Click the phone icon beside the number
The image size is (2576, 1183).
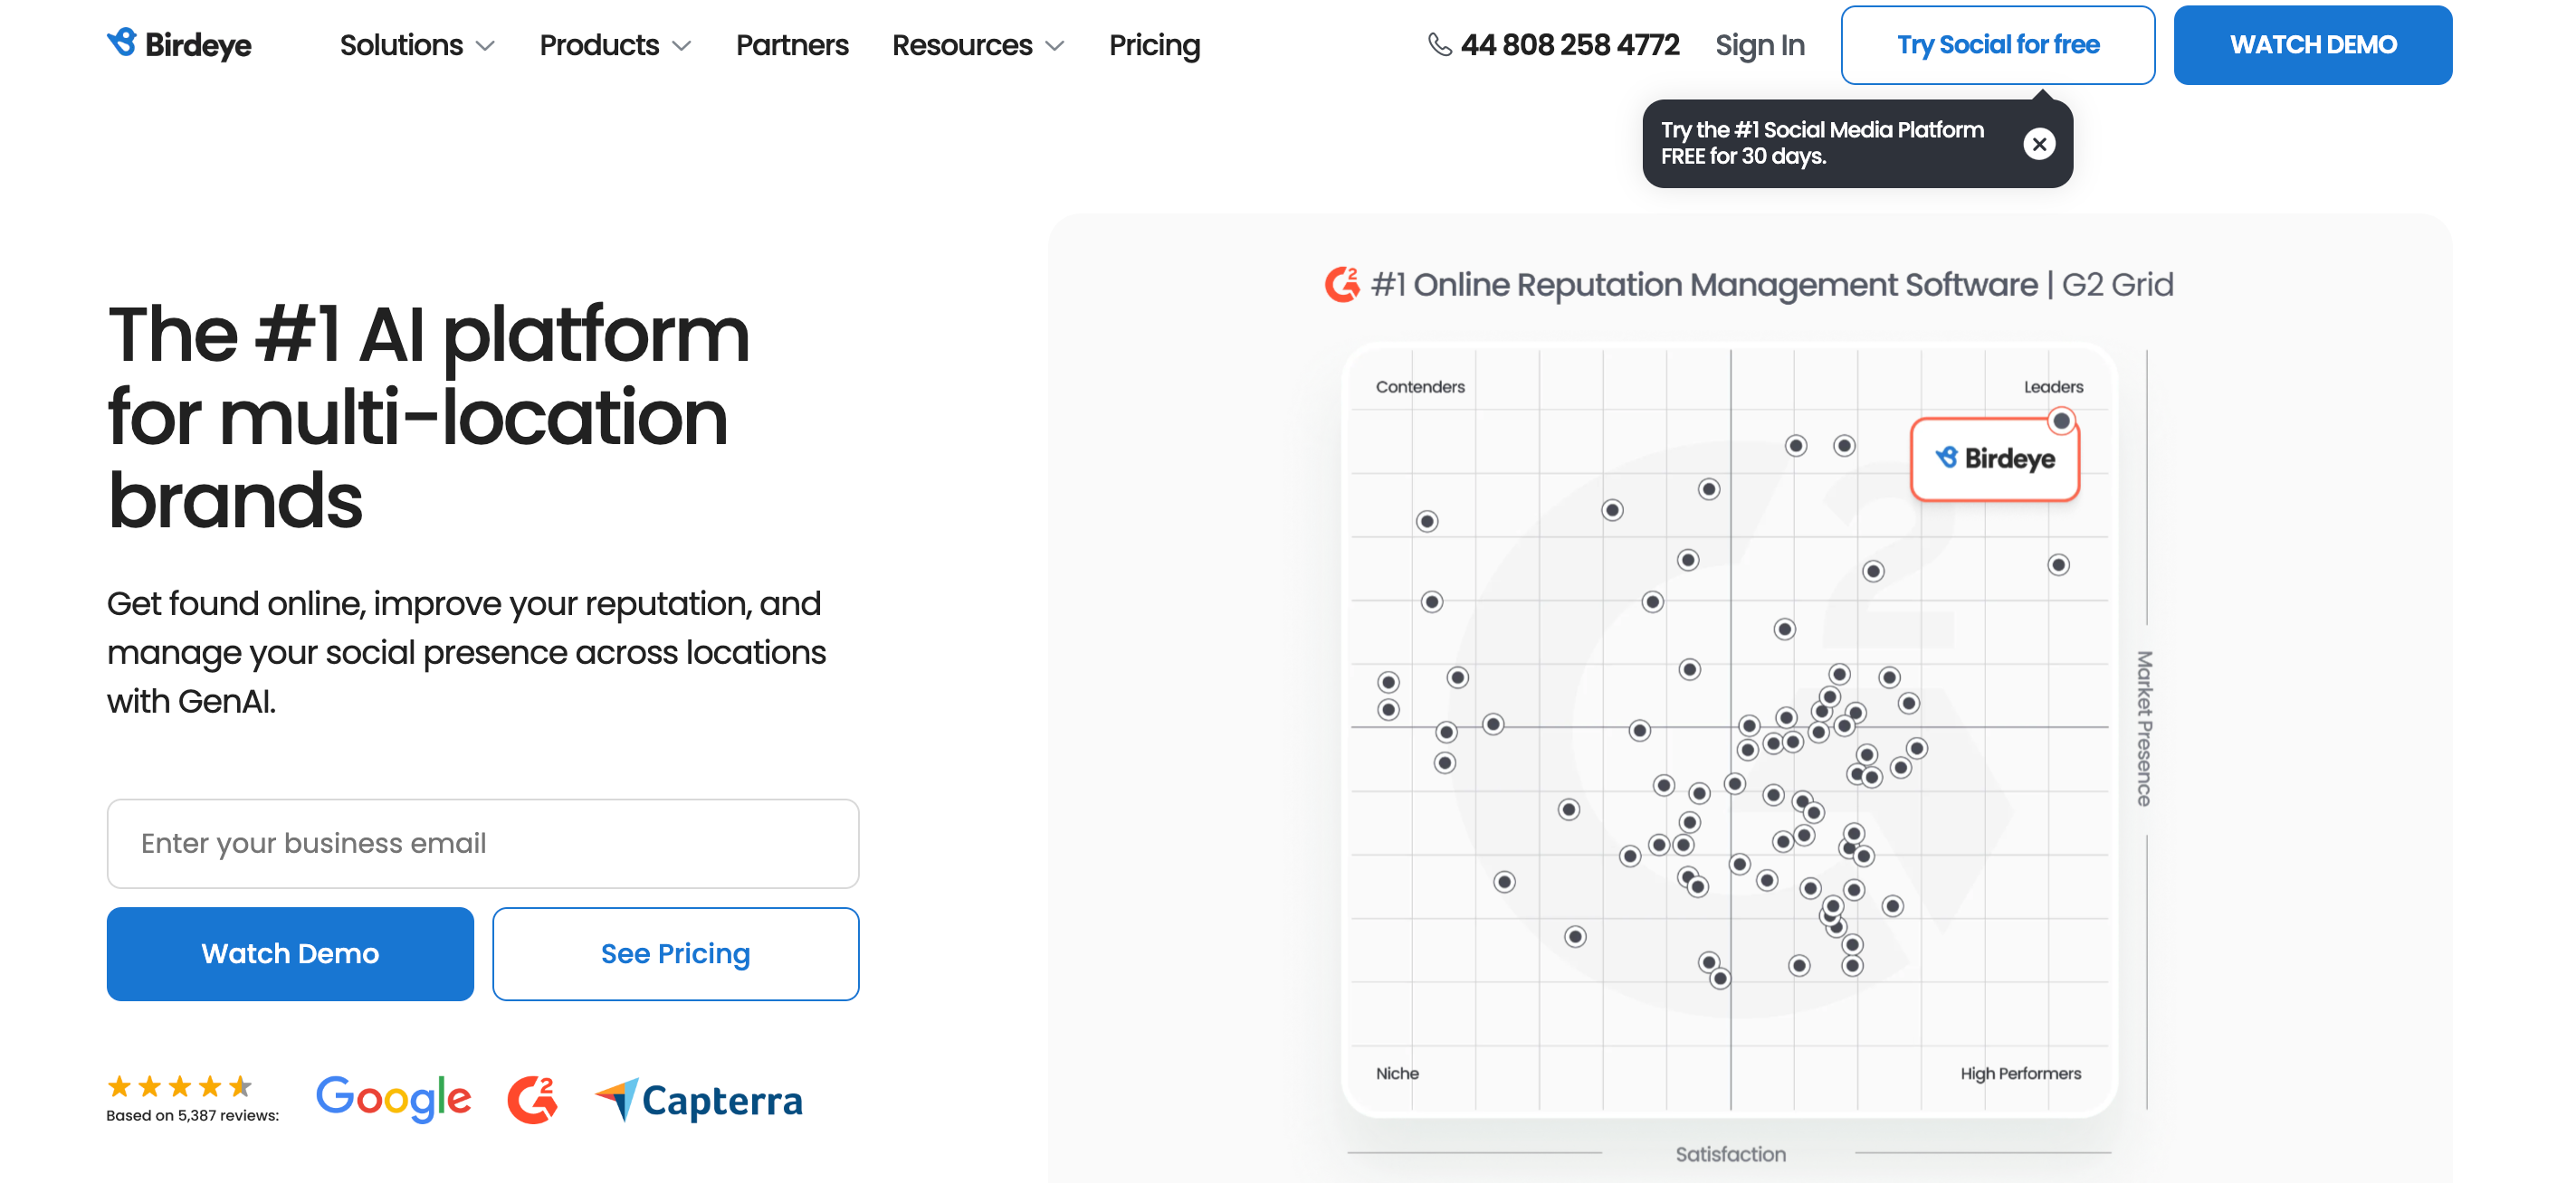1439,44
